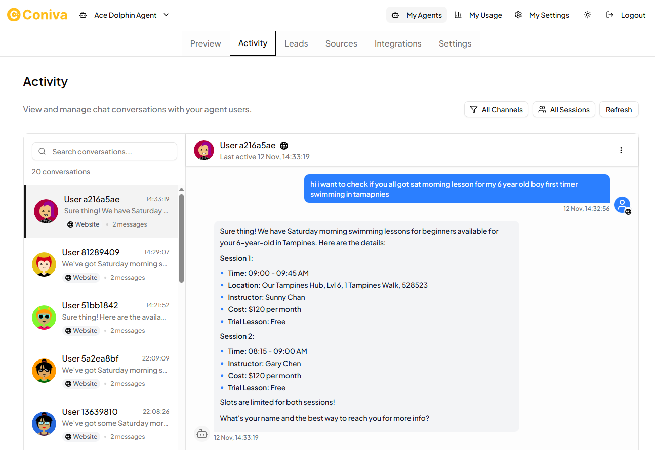Open the All Channels filter dropdown
655x450 pixels.
click(x=496, y=109)
